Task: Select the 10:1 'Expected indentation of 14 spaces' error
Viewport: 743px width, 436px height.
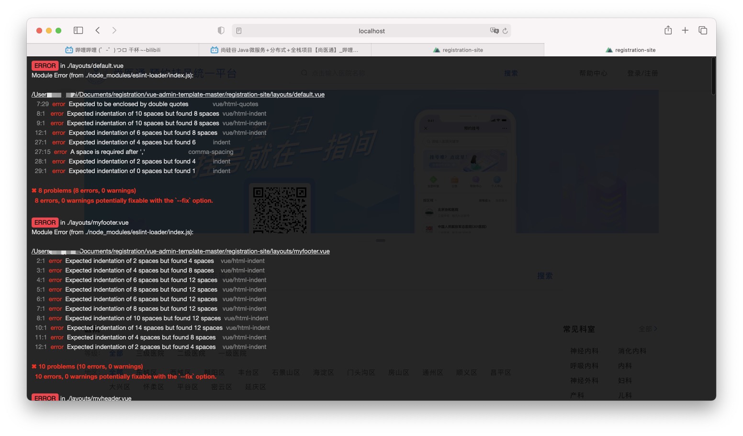Action: (x=152, y=328)
